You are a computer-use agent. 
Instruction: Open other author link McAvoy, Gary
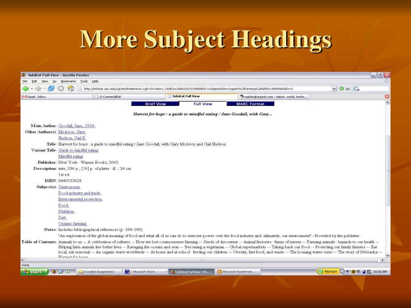click(x=72, y=132)
